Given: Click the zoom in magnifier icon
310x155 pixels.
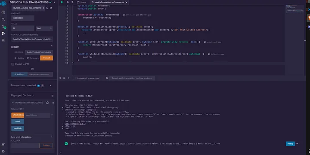Looking at the screenshot, I should click(x=73, y=2).
